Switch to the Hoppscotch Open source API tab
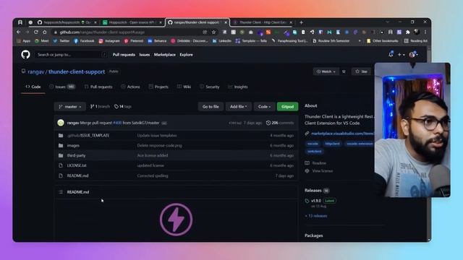The image size is (463, 260). pyautogui.click(x=132, y=22)
